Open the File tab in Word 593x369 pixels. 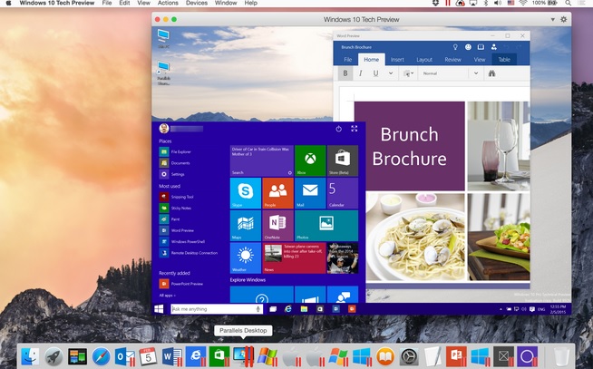347,59
